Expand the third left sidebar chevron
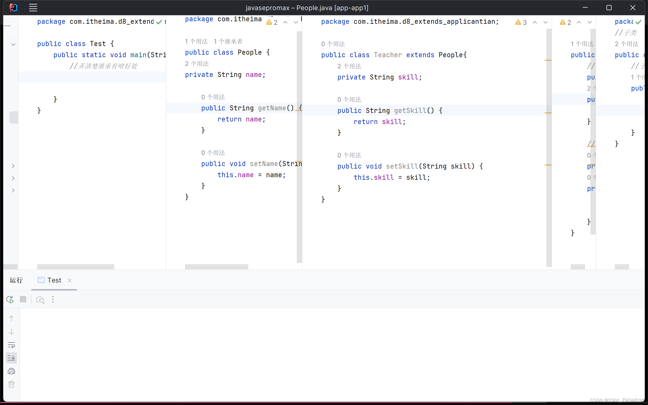The width and height of the screenshot is (648, 405). coord(13,190)
